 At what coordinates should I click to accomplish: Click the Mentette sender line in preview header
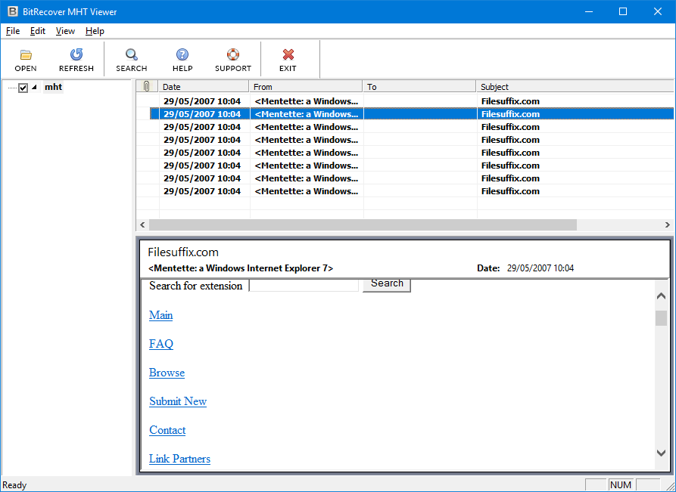click(x=241, y=268)
